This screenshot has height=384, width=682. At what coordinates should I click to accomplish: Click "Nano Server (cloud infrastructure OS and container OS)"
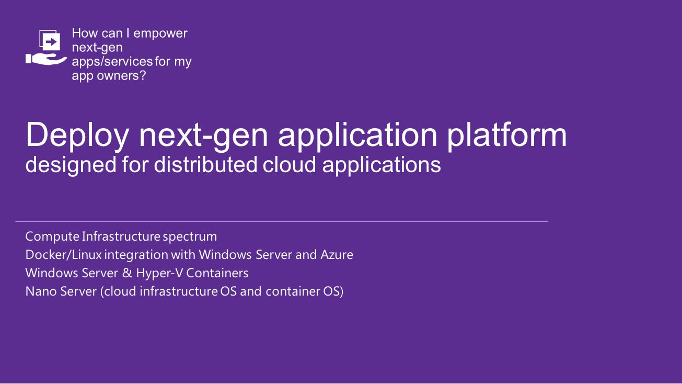tap(184, 291)
